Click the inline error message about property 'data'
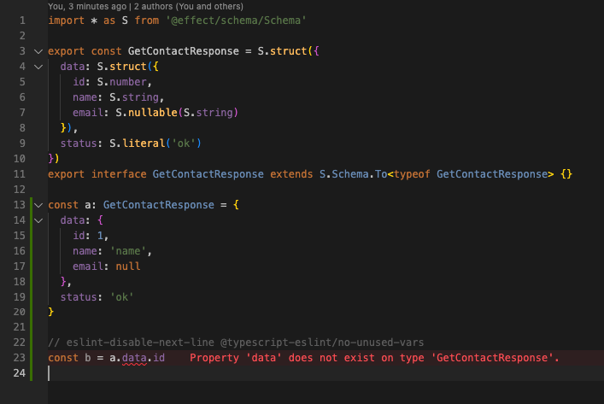Image resolution: width=604 pixels, height=404 pixels. pyautogui.click(x=374, y=358)
